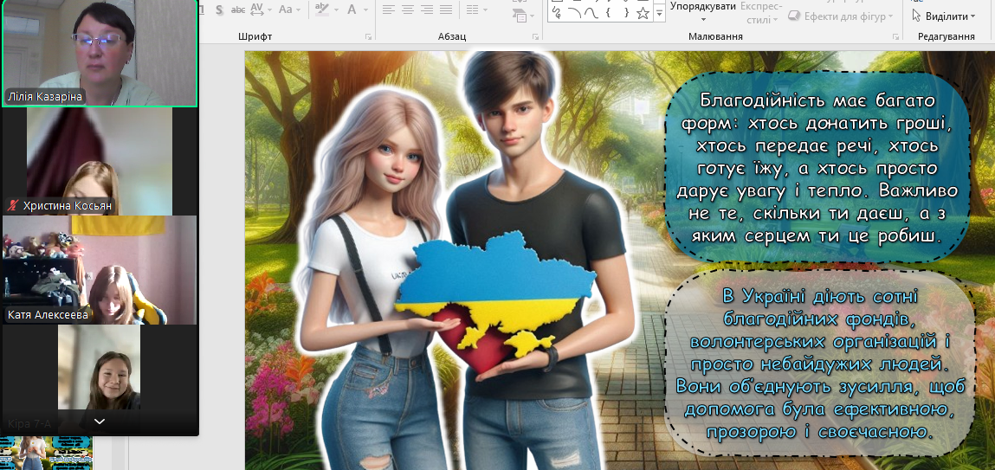Choose the left brace shape
The image size is (995, 470).
tap(607, 12)
